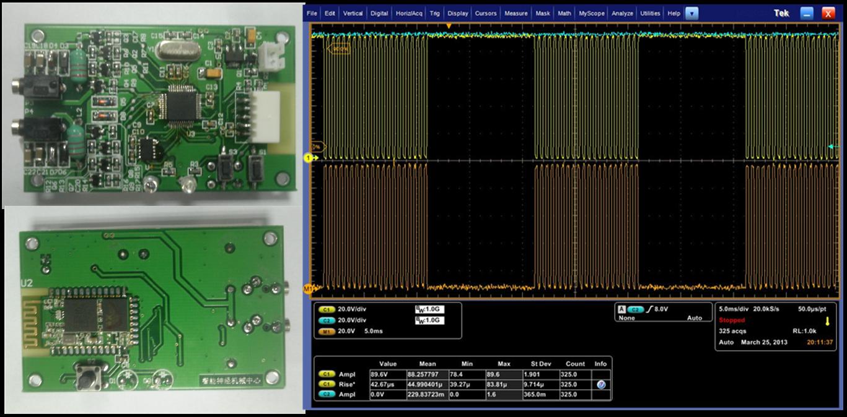
Task: Click the A trigger indicator box
Action: pos(621,309)
